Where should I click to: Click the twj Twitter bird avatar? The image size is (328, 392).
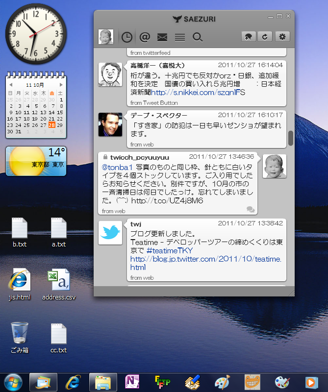(x=110, y=232)
